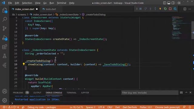Click the debug console filter field
Image resolution: width=194 pixels, height=109 pixels.
[x=150, y=93]
